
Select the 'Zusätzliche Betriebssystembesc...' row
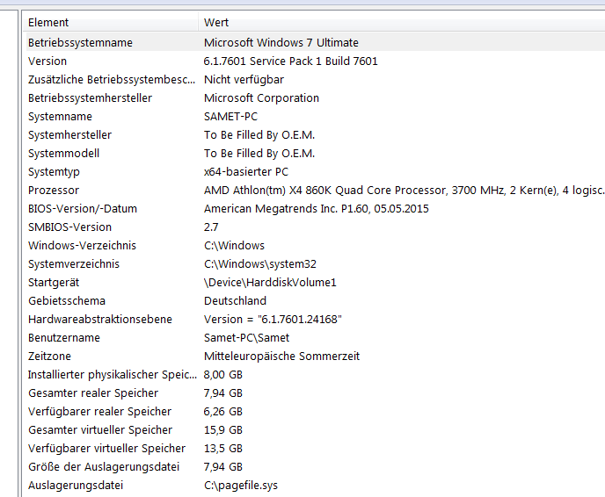[x=316, y=80]
